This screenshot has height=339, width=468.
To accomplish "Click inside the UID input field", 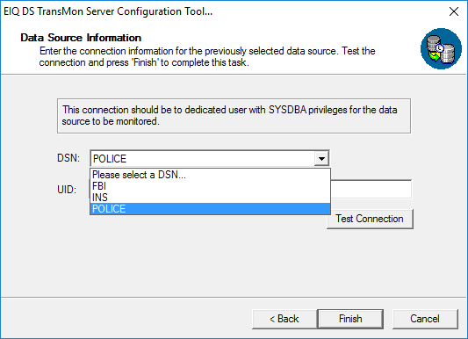I will tap(371, 189).
